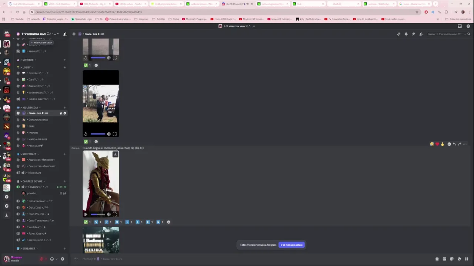
Task: Open the Gifs channel
Action: click(41, 79)
